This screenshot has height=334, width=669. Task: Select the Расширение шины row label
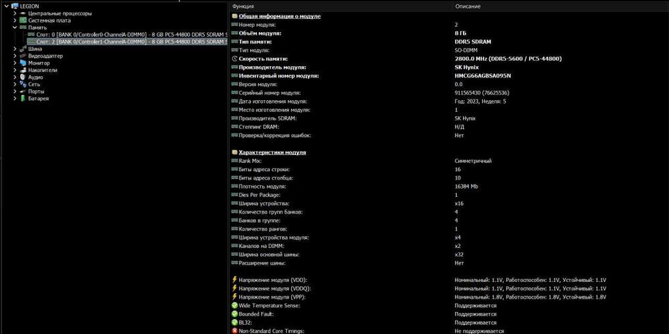262,263
